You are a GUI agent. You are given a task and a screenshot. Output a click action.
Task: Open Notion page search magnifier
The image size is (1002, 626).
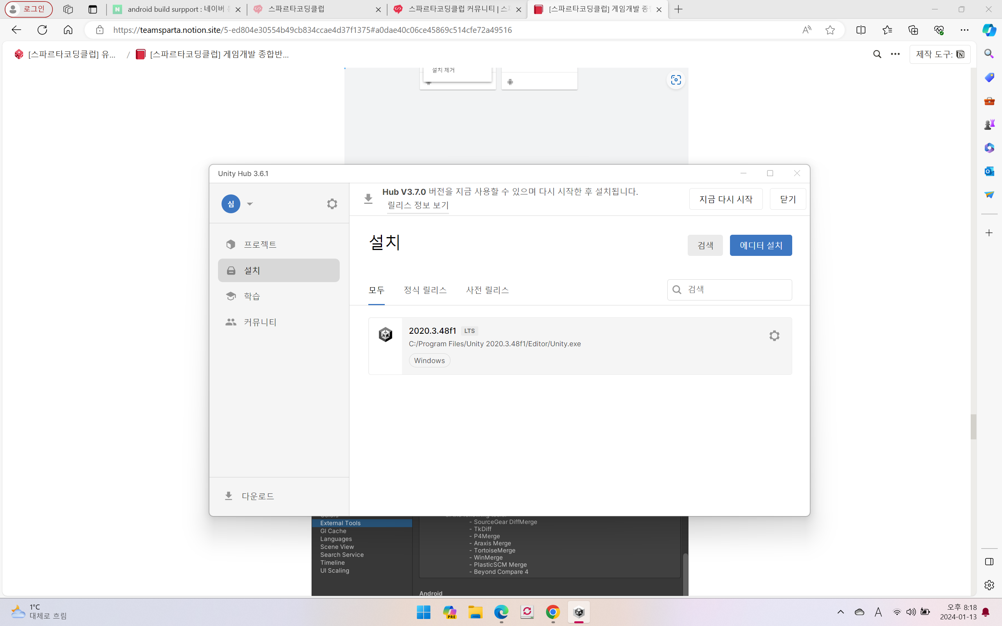point(877,54)
